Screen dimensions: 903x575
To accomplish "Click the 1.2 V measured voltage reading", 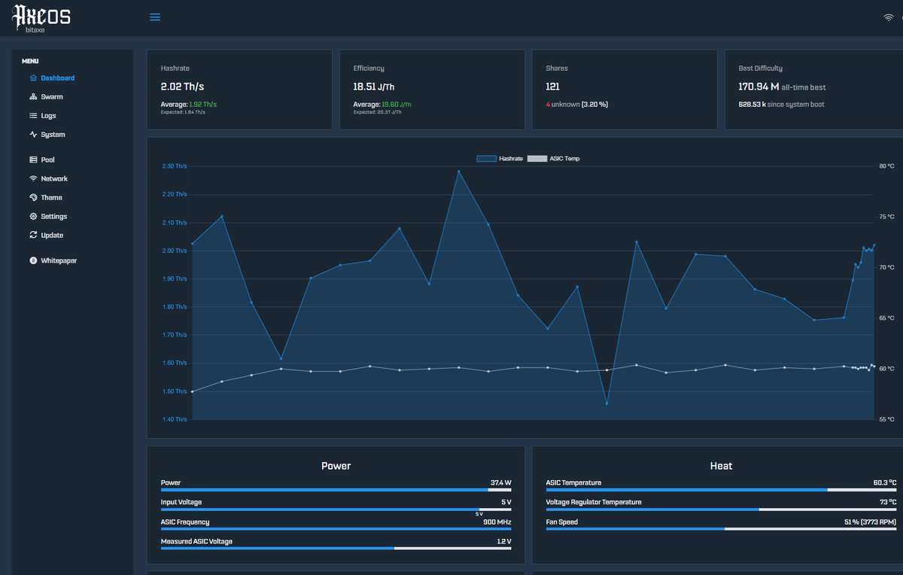I will click(503, 541).
